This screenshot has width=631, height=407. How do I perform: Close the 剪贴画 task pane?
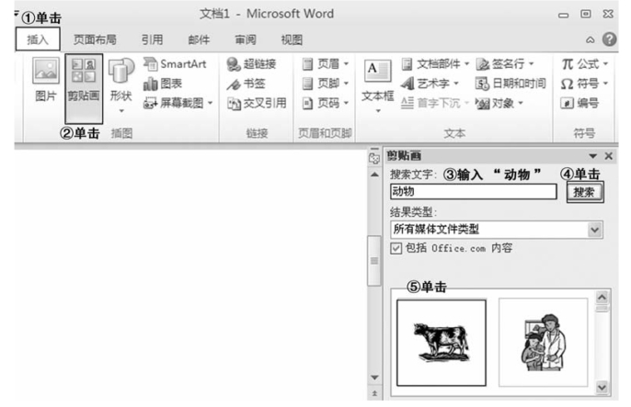point(609,156)
